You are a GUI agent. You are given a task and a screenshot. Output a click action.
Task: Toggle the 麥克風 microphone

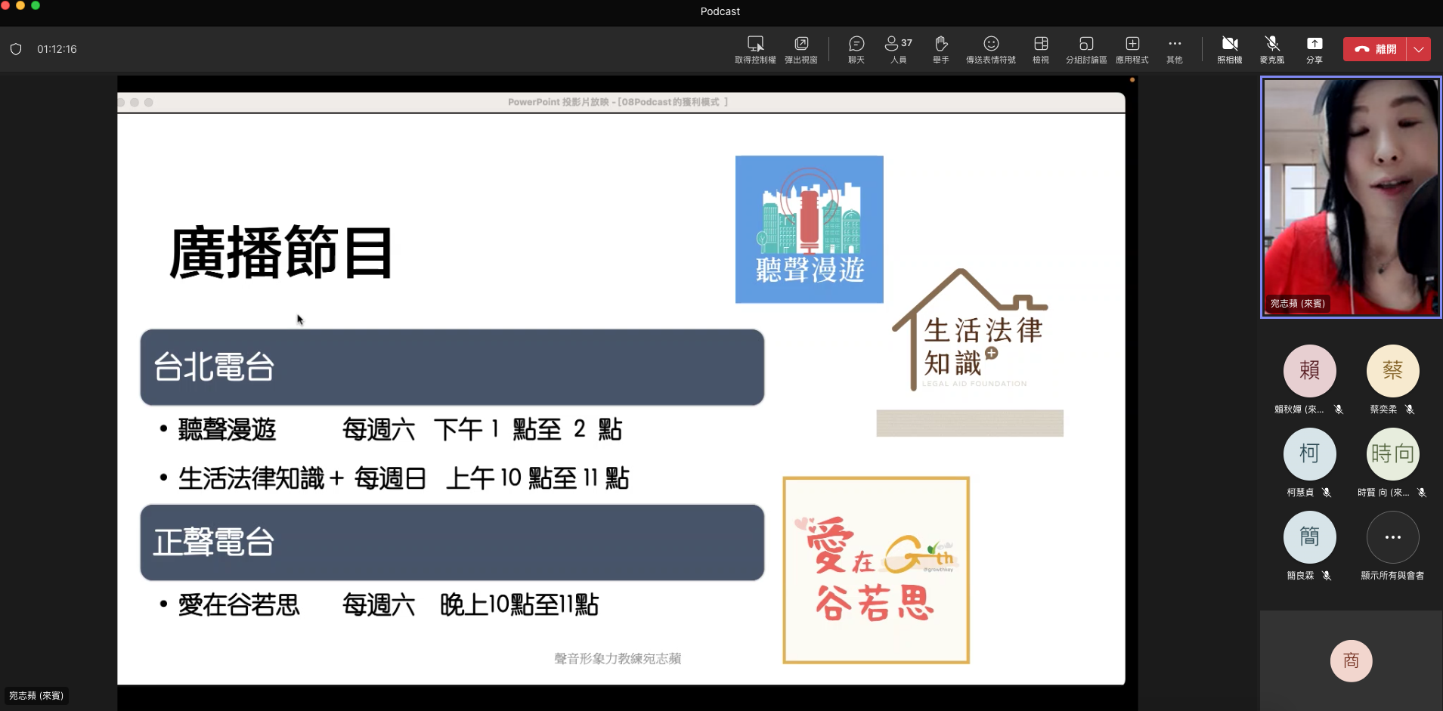(x=1272, y=48)
